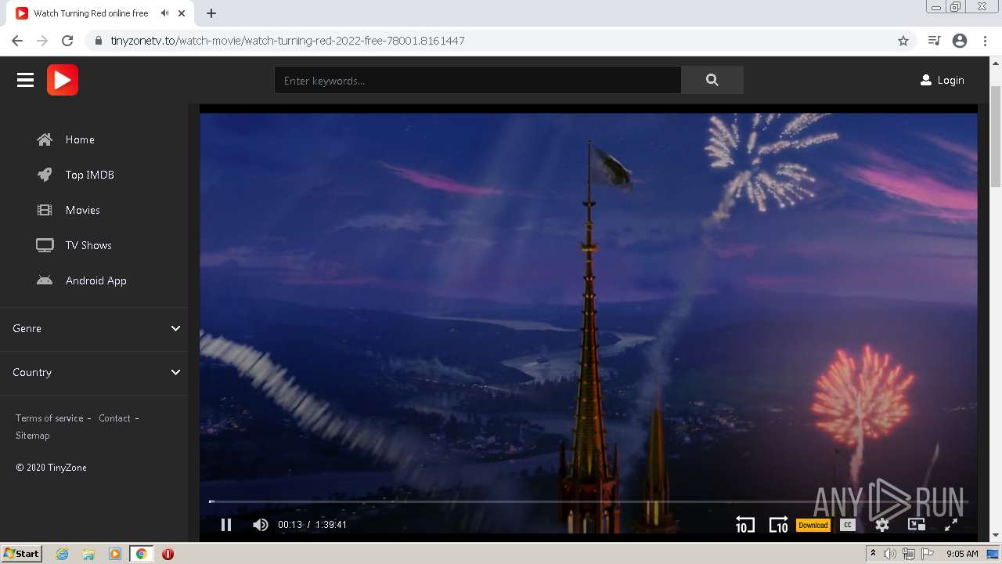Open Terms of service link
The image size is (1002, 564).
tap(49, 418)
